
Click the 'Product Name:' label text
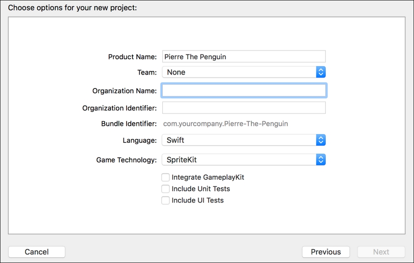[132, 57]
